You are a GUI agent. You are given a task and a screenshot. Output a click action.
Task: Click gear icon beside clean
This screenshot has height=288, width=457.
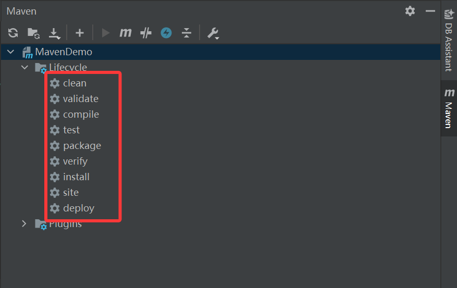point(55,83)
